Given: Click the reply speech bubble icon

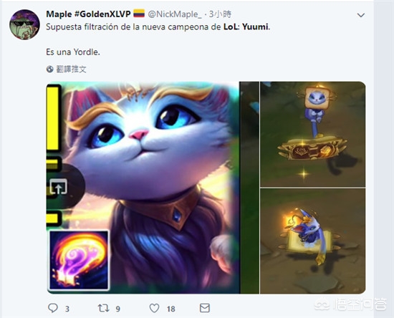Looking at the screenshot, I should pos(53,308).
